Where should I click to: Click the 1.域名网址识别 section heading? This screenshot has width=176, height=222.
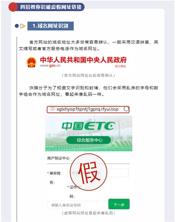(x=51, y=26)
